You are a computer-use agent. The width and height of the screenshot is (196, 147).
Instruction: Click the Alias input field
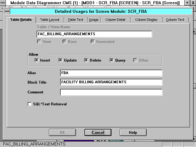coord(111,73)
